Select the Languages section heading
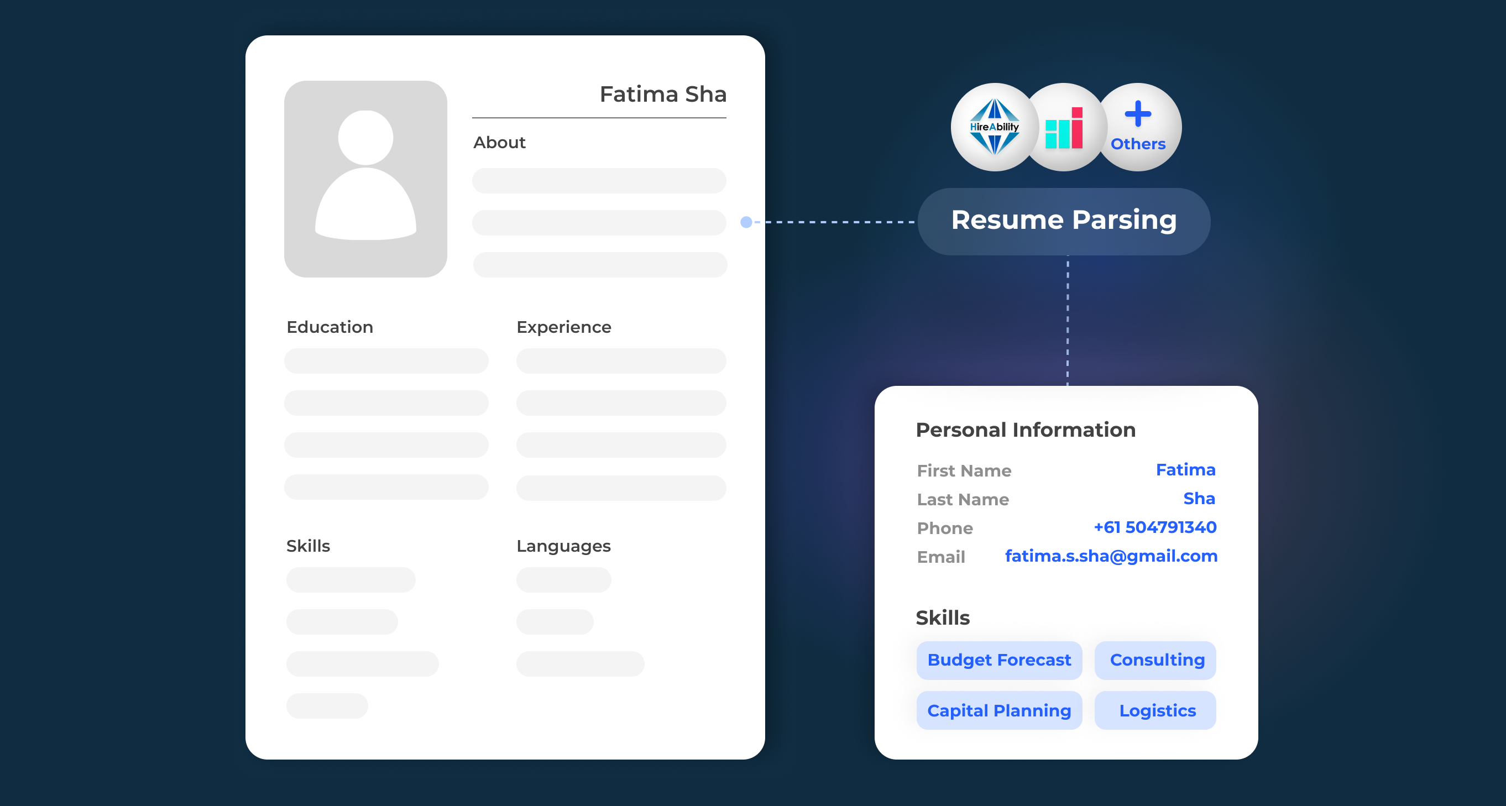 563,546
